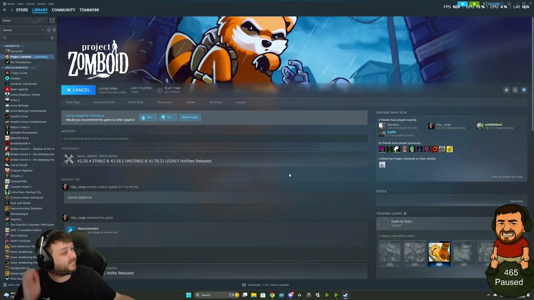Click the 'Say something about this game' field
This screenshot has width=534, height=300.
[x=214, y=138]
